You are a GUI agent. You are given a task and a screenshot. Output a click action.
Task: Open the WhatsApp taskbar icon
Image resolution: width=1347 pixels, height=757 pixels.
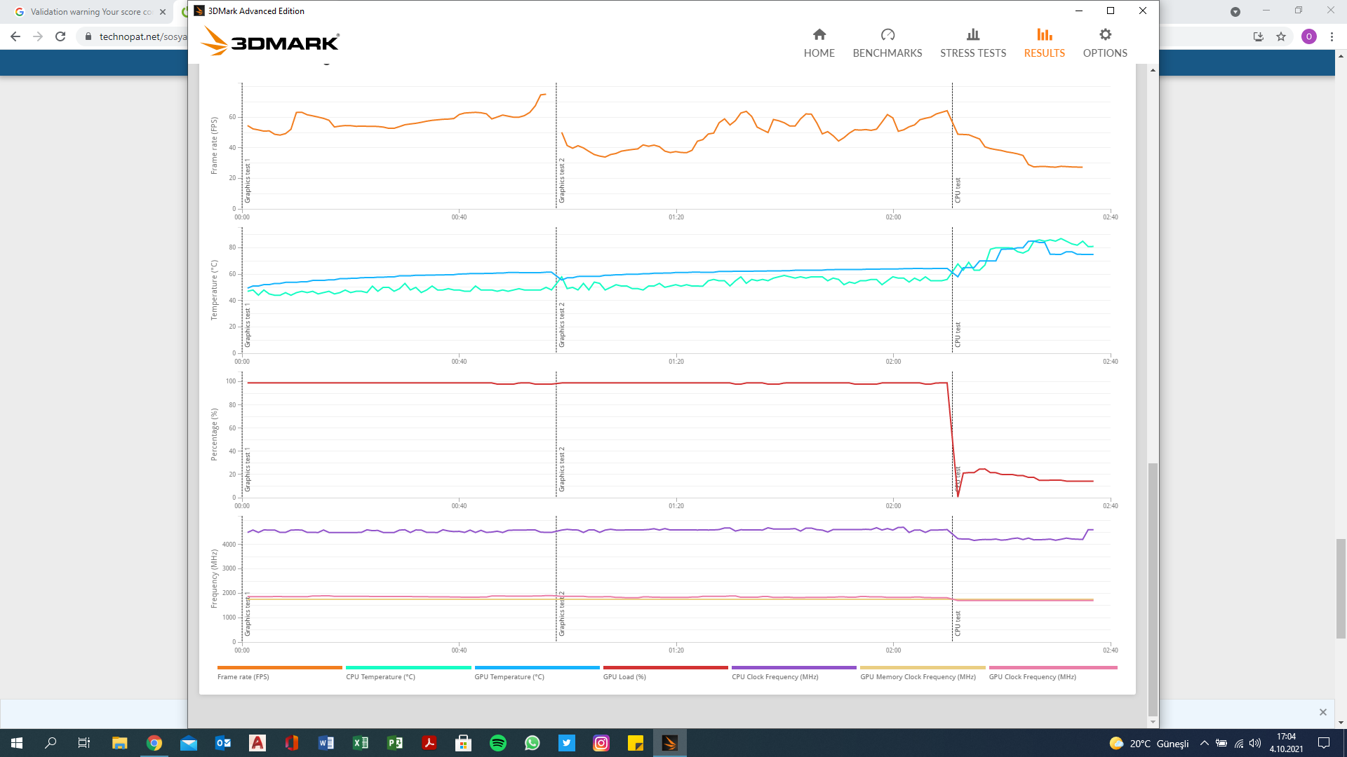click(532, 743)
